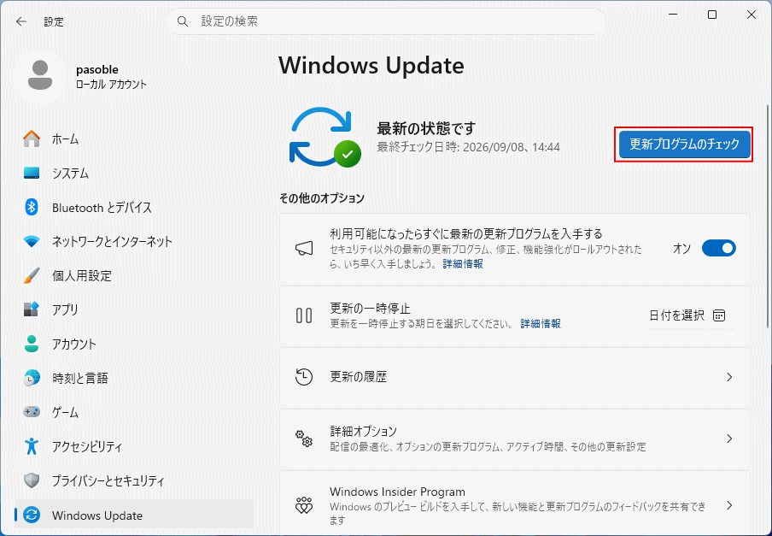The height and width of the screenshot is (536, 772).
Task: Click the calendar icon beside 日付を選択
Action: 719,315
